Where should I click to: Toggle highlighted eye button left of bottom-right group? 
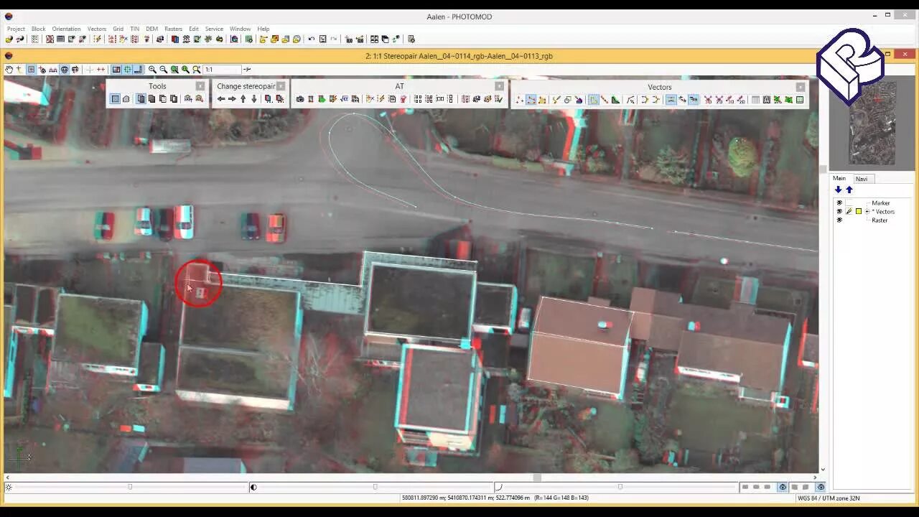(x=783, y=487)
